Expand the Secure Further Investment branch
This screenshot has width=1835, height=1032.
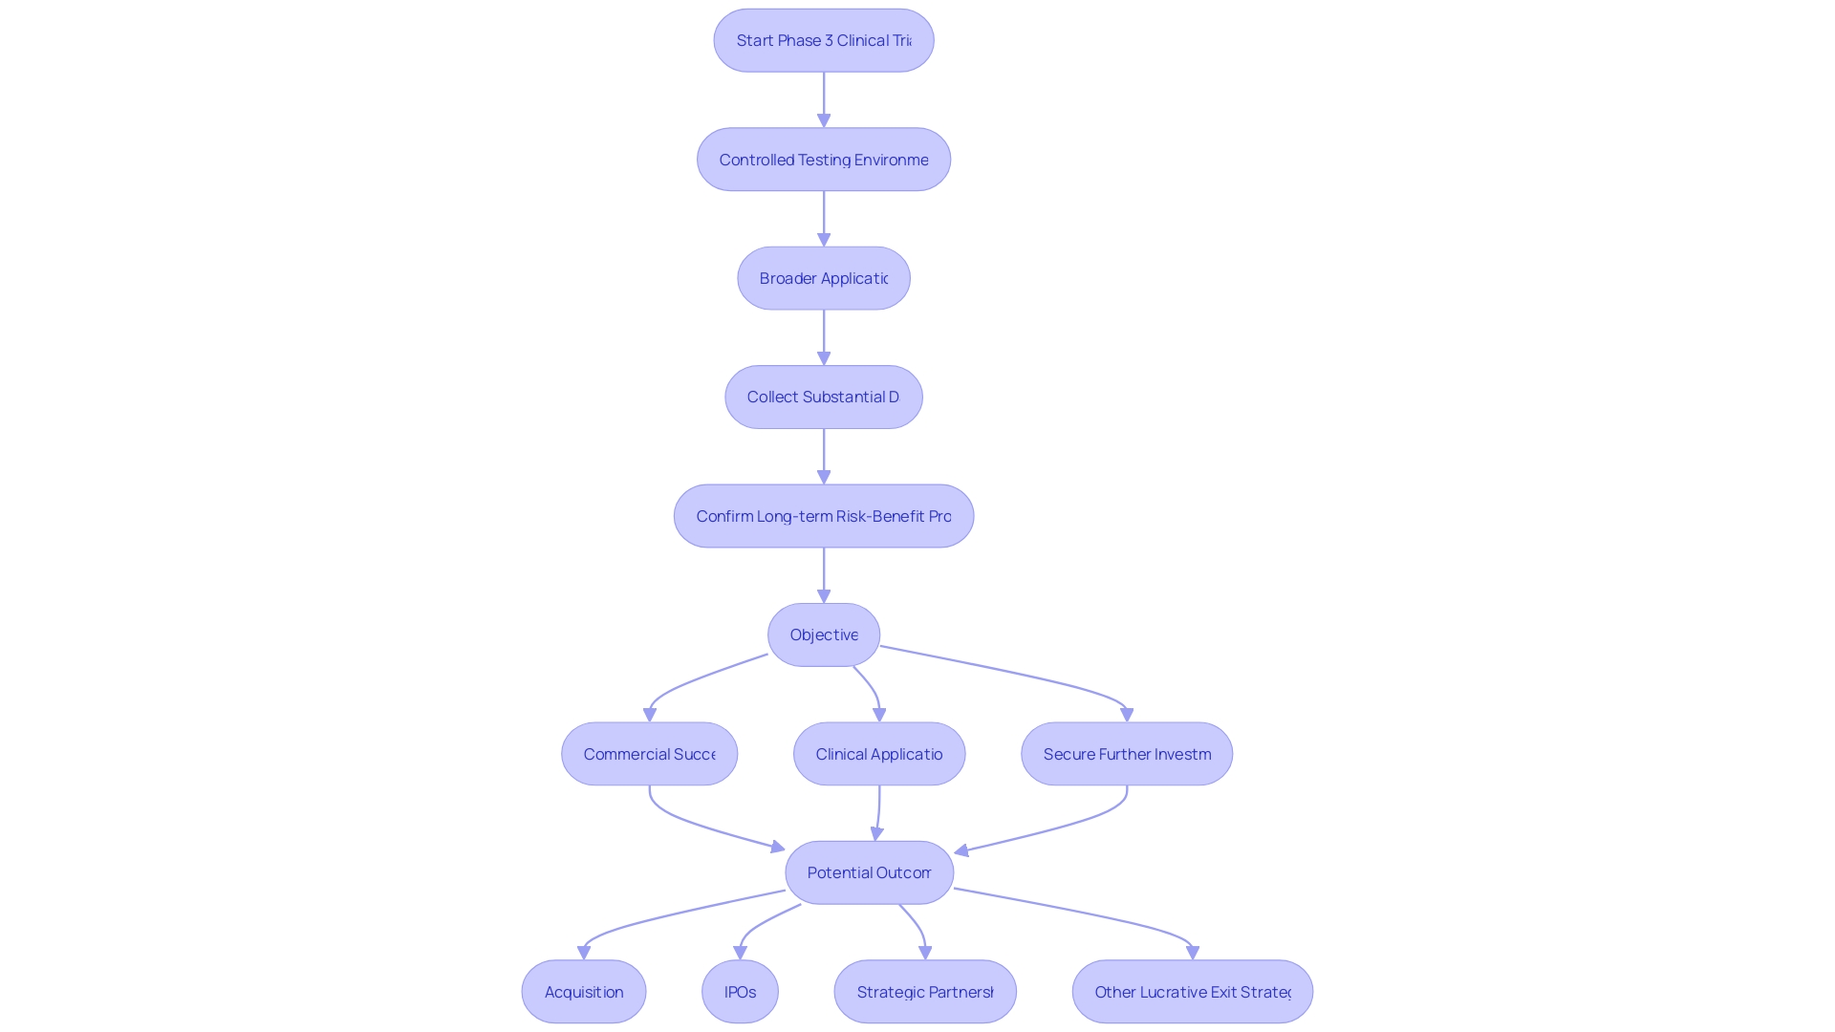[x=1126, y=754]
